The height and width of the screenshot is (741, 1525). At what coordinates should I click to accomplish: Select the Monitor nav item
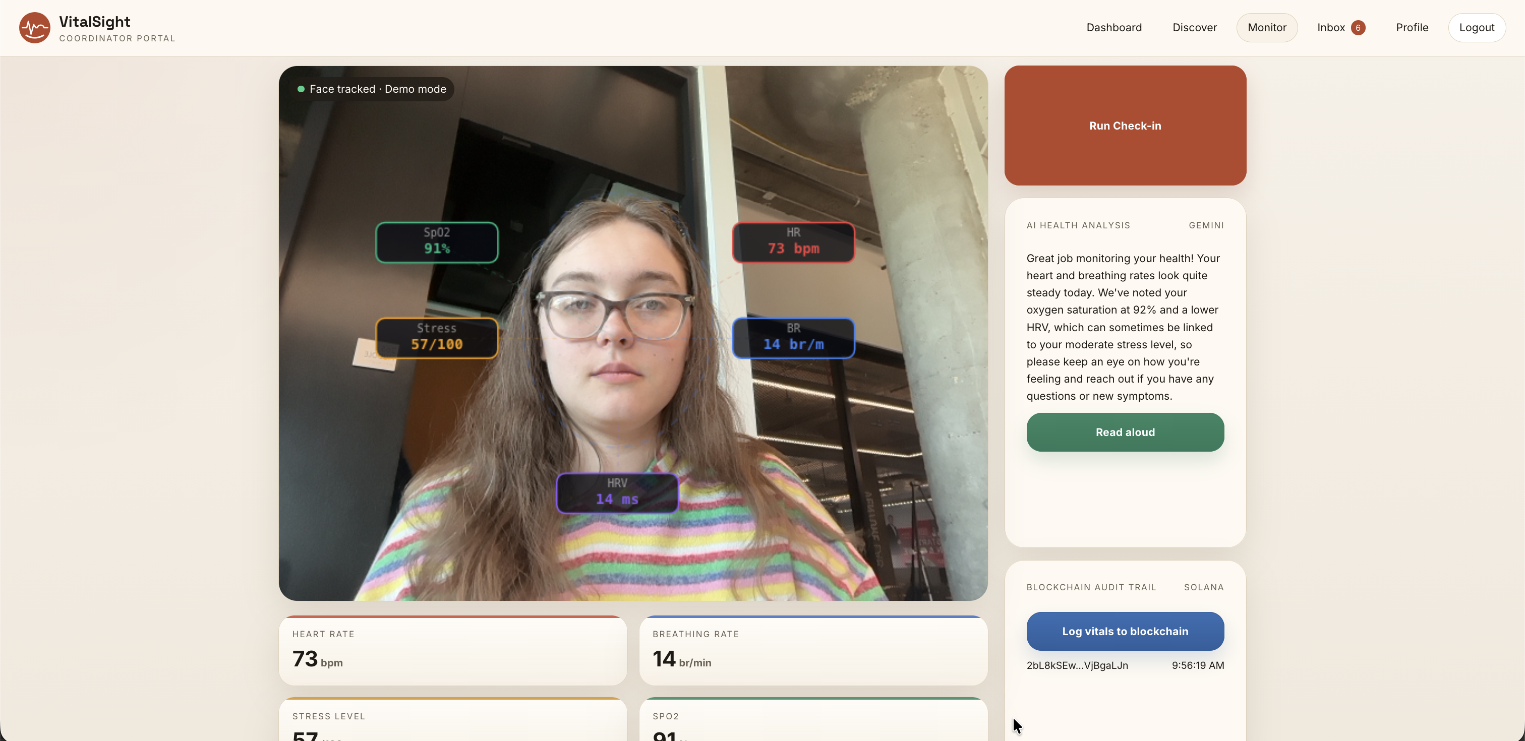pyautogui.click(x=1266, y=28)
